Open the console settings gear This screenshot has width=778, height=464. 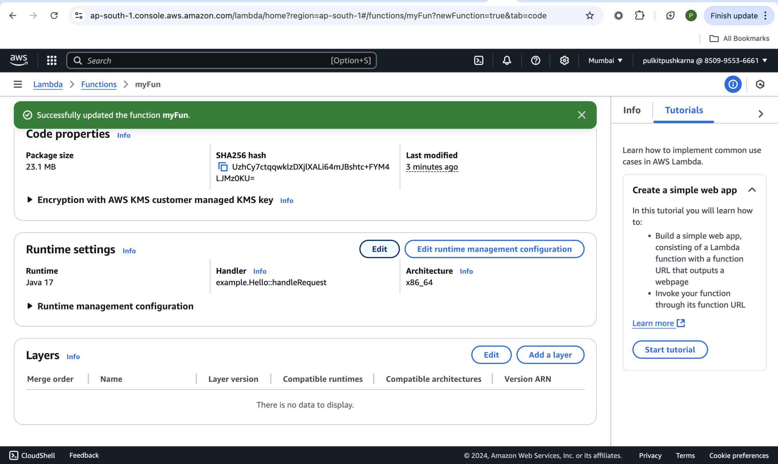tap(564, 60)
